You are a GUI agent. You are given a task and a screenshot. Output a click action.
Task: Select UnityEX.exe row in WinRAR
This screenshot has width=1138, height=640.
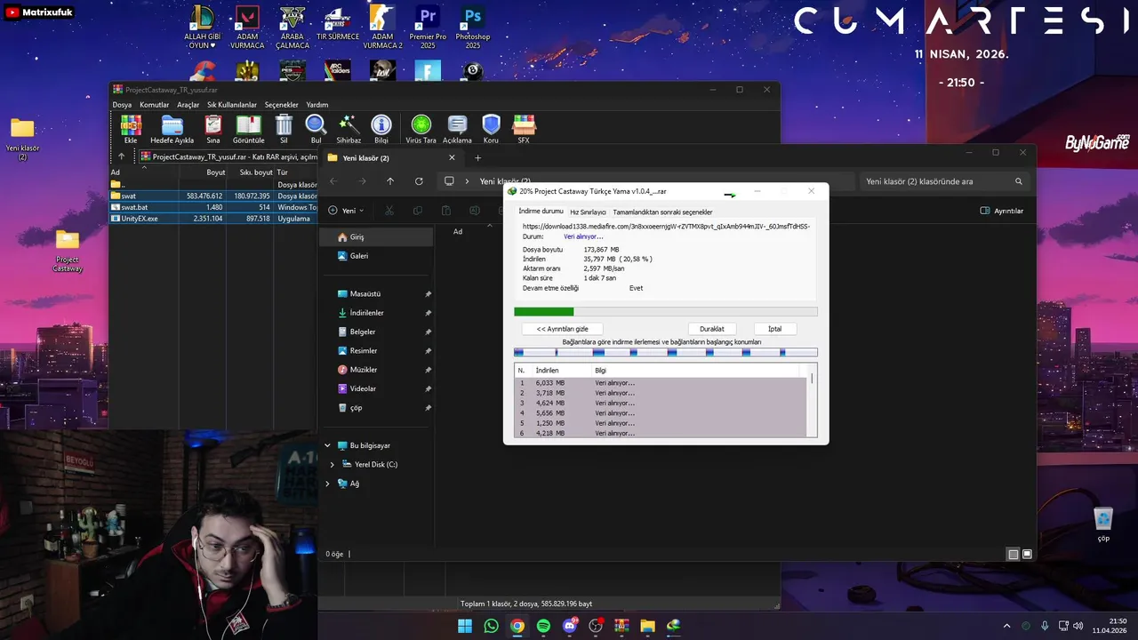coord(212,219)
